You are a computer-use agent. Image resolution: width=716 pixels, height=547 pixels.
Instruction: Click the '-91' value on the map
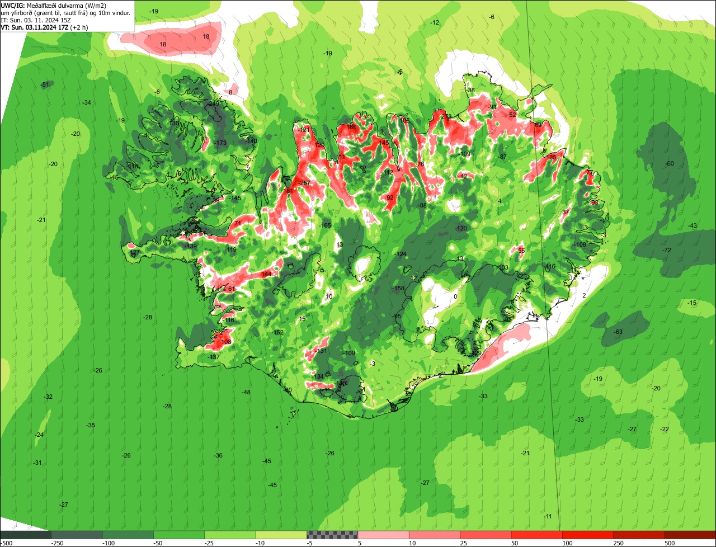coord(492,107)
